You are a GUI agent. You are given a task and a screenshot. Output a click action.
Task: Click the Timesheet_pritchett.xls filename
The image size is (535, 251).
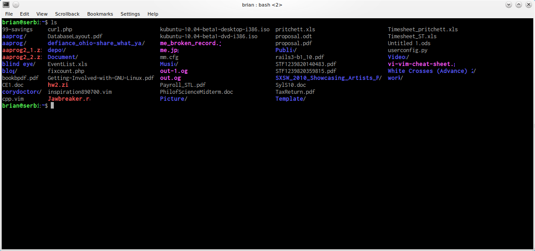tap(423, 30)
